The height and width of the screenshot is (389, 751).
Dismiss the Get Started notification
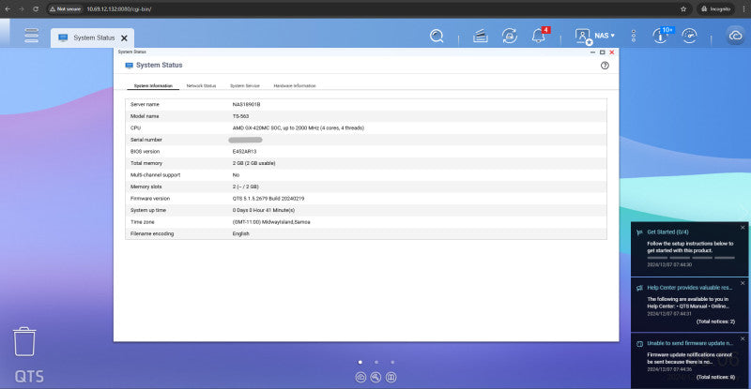[743, 227]
